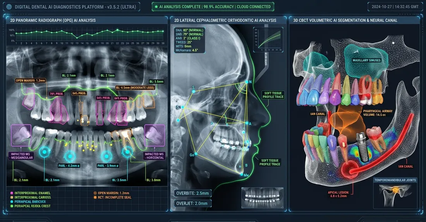Select the 2D Lateral Cephalometric Orthodontic AI Analysis title

[x=225, y=20]
